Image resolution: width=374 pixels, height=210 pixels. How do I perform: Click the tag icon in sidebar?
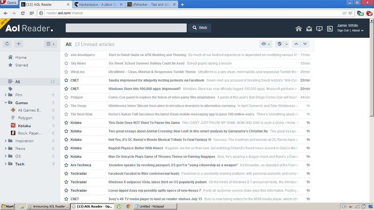point(10,89)
